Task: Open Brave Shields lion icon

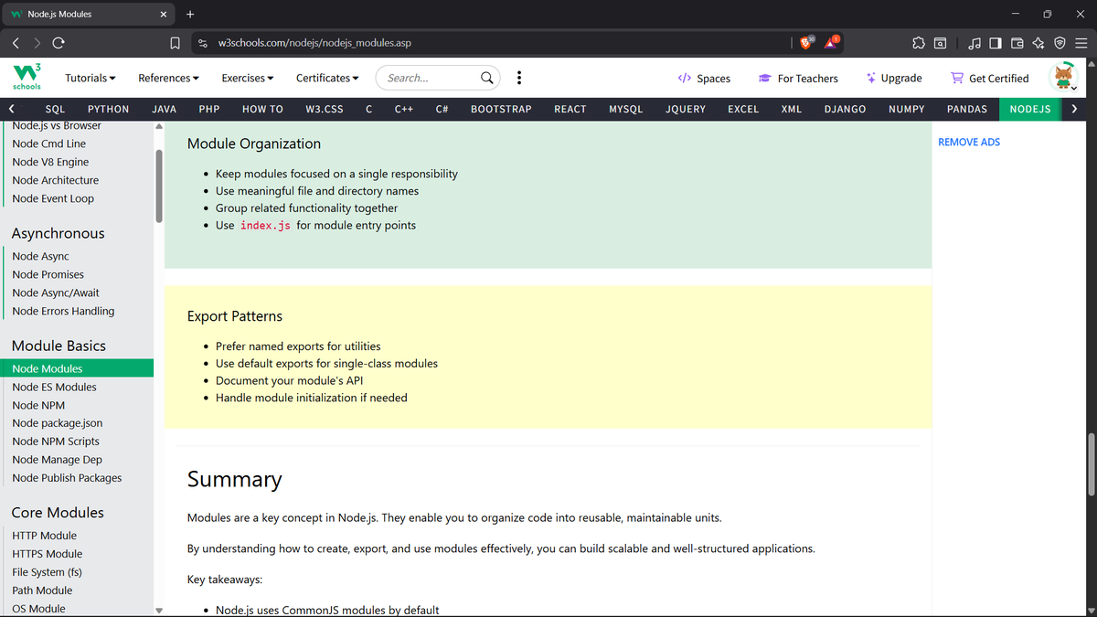Action: click(x=807, y=42)
